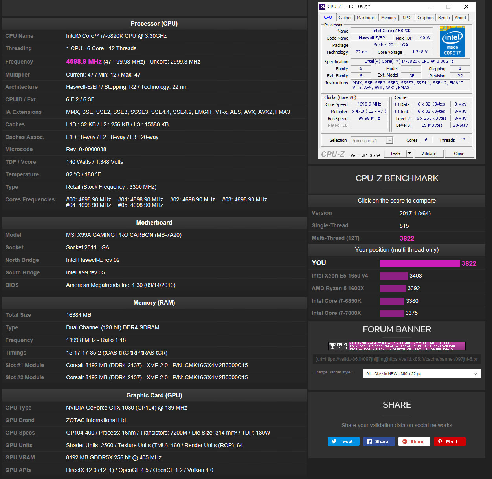Click the benchmark Version 2017.1 (x64) value
This screenshot has width=492, height=479.
[415, 213]
